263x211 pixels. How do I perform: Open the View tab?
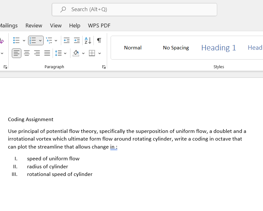click(x=56, y=25)
